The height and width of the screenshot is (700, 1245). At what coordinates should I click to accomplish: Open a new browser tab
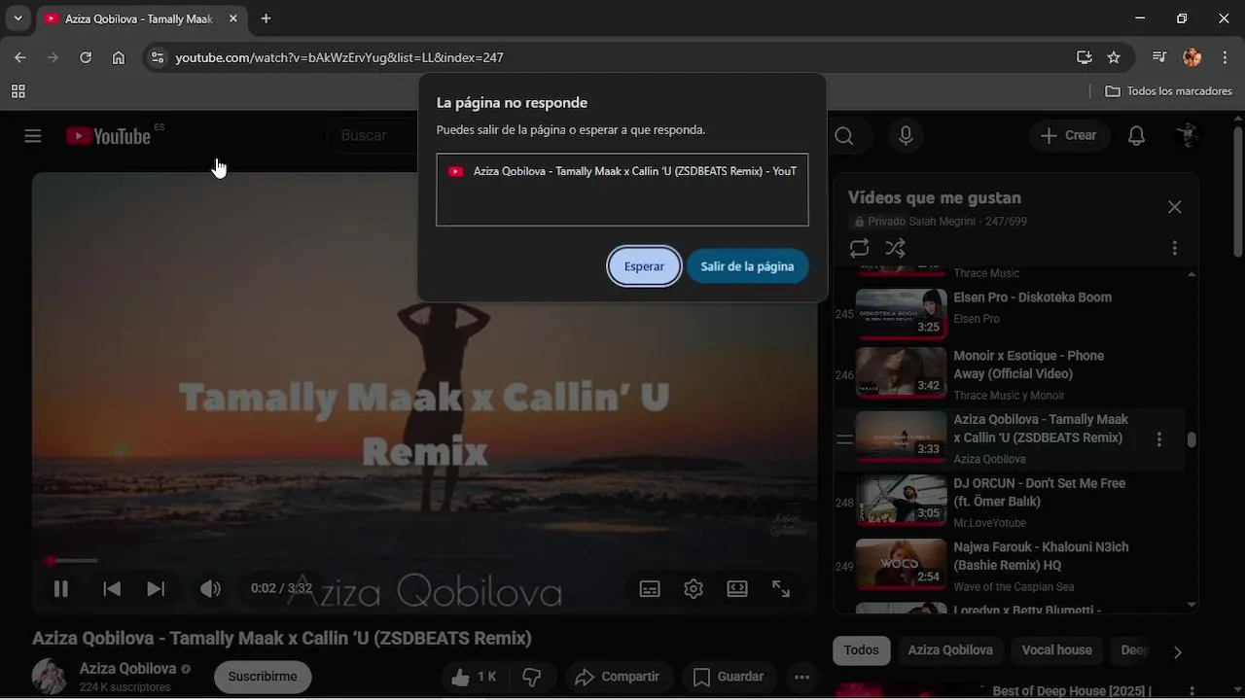click(266, 18)
